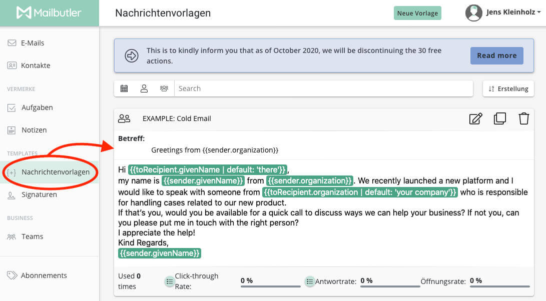
Task: Click the user avatar picture
Action: point(474,13)
